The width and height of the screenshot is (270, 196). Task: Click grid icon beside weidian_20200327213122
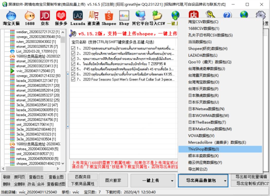(12, 32)
